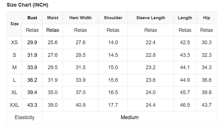Select the S length value 43.3
The width and height of the screenshot is (224, 124).
[185, 55]
